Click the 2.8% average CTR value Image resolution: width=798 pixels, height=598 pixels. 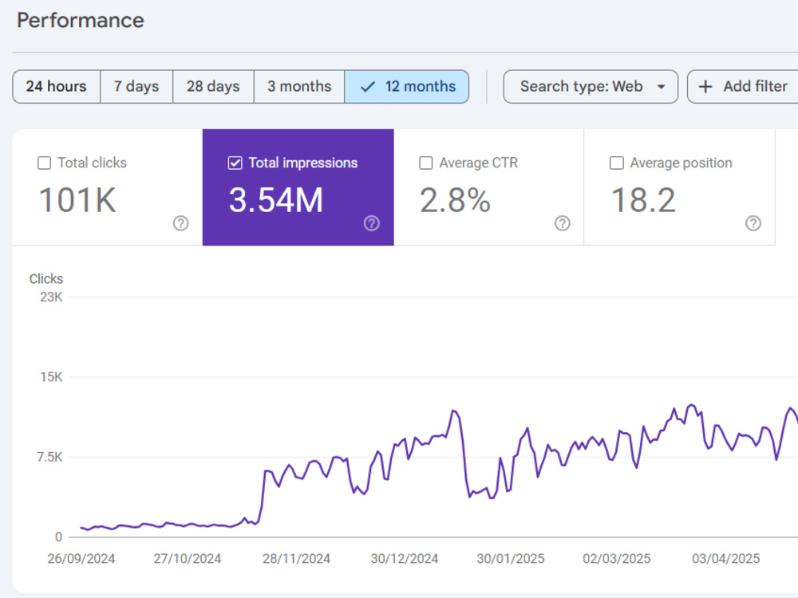pos(456,200)
